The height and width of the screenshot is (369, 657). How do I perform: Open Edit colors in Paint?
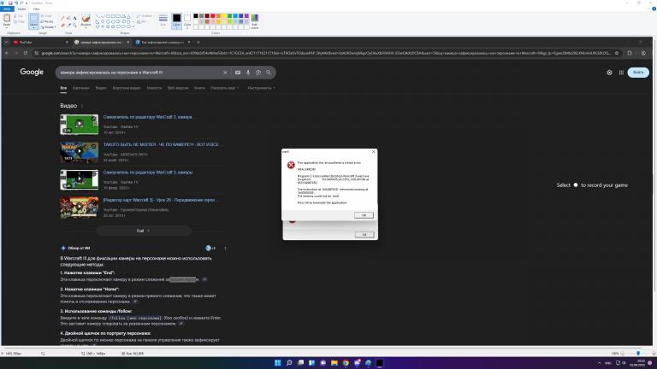tap(254, 21)
